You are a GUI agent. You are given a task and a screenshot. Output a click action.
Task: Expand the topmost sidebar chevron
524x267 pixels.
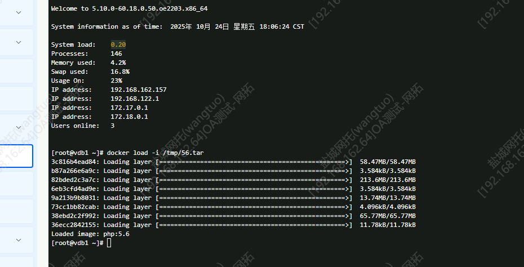[x=19, y=12]
